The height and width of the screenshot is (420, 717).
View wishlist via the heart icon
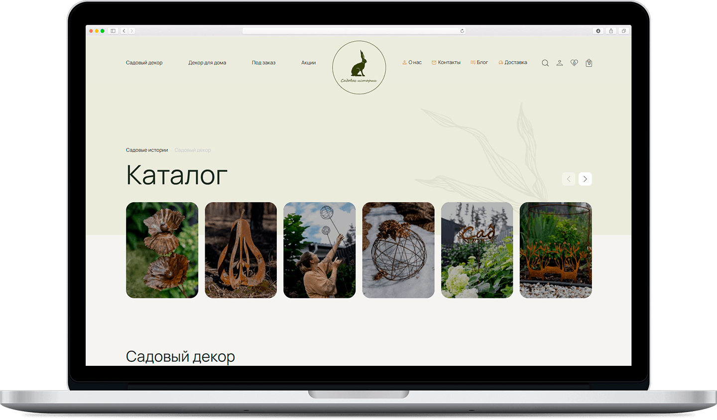point(574,63)
